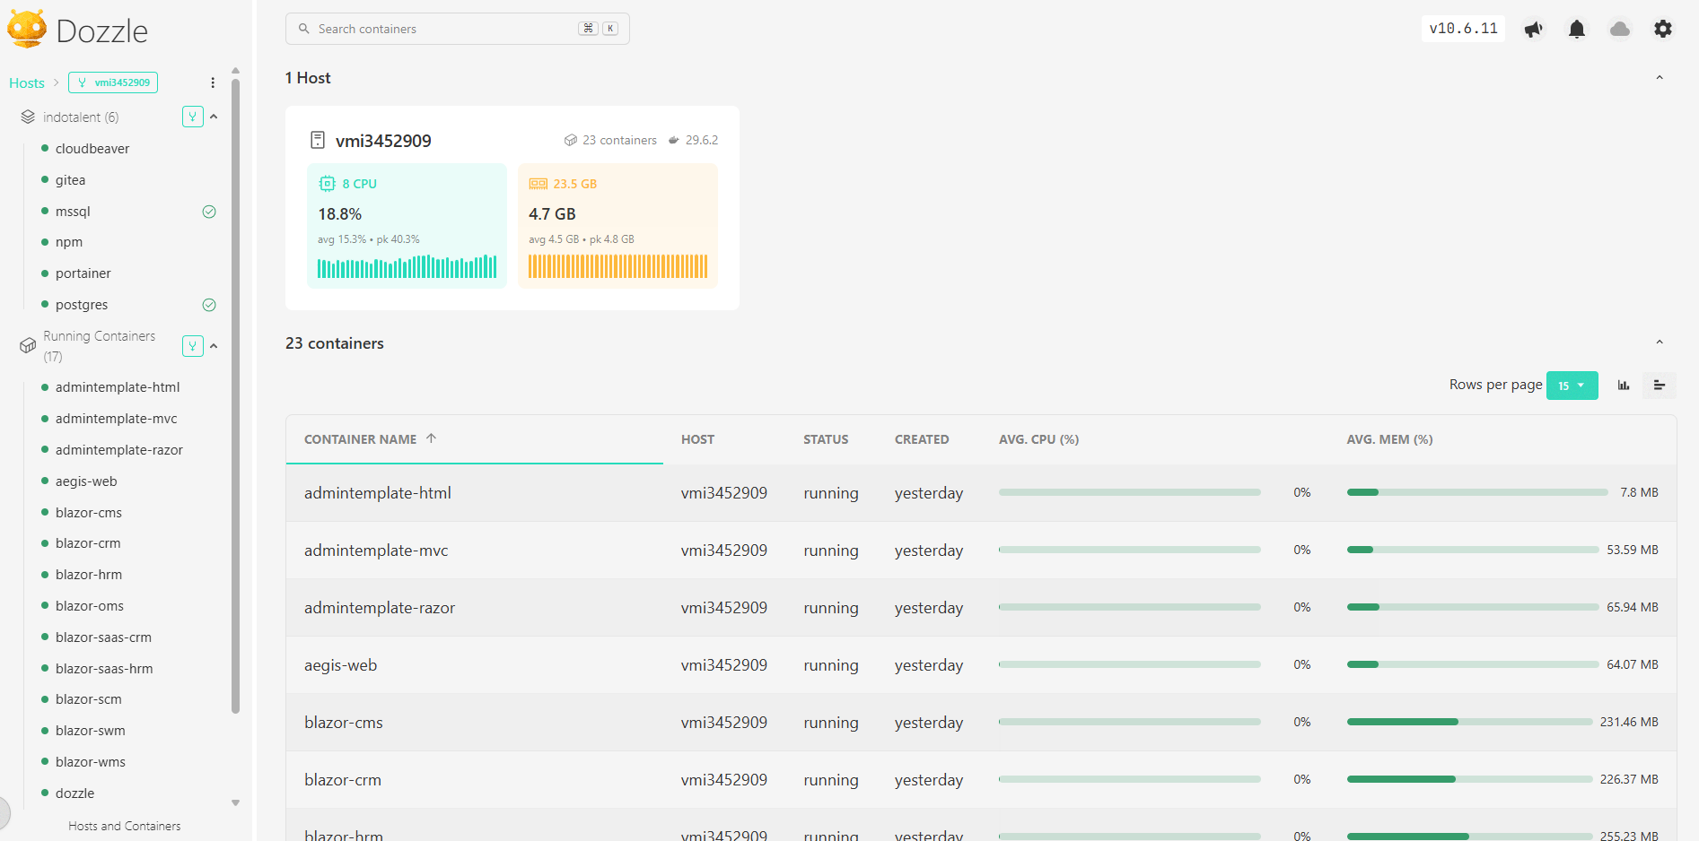Select npm container in sidebar
The height and width of the screenshot is (841, 1699).
[69, 242]
